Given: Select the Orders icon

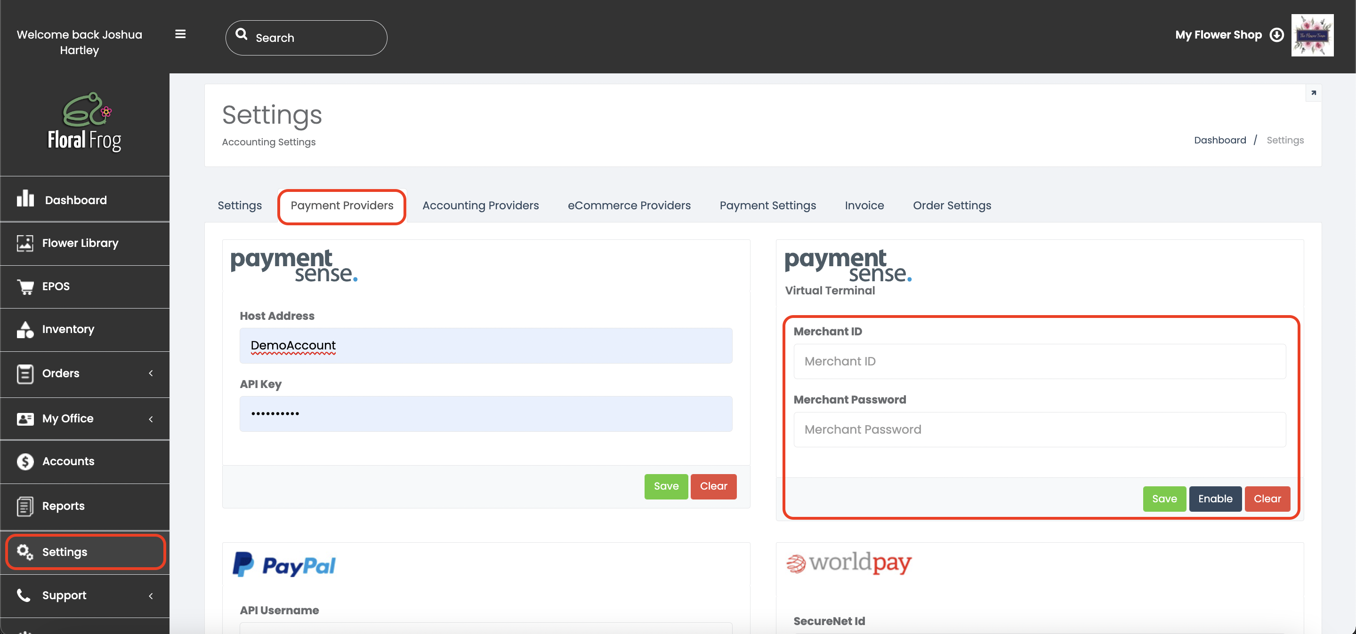Looking at the screenshot, I should (25, 374).
